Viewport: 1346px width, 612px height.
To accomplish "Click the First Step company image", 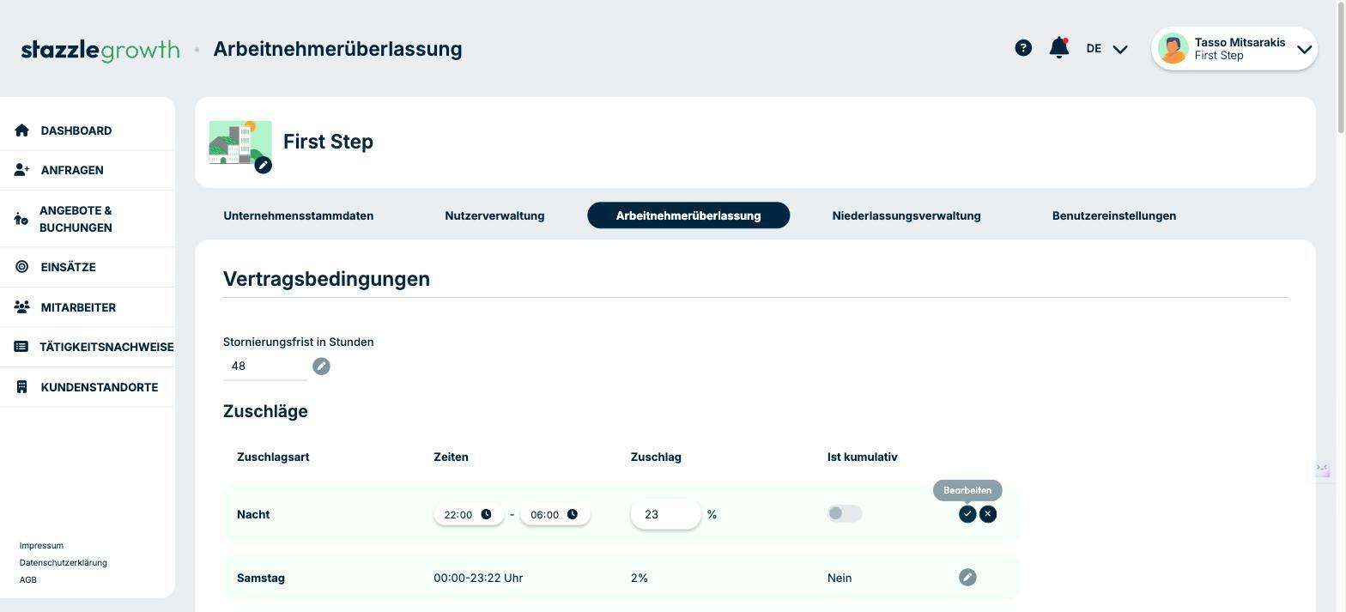I will point(240,142).
